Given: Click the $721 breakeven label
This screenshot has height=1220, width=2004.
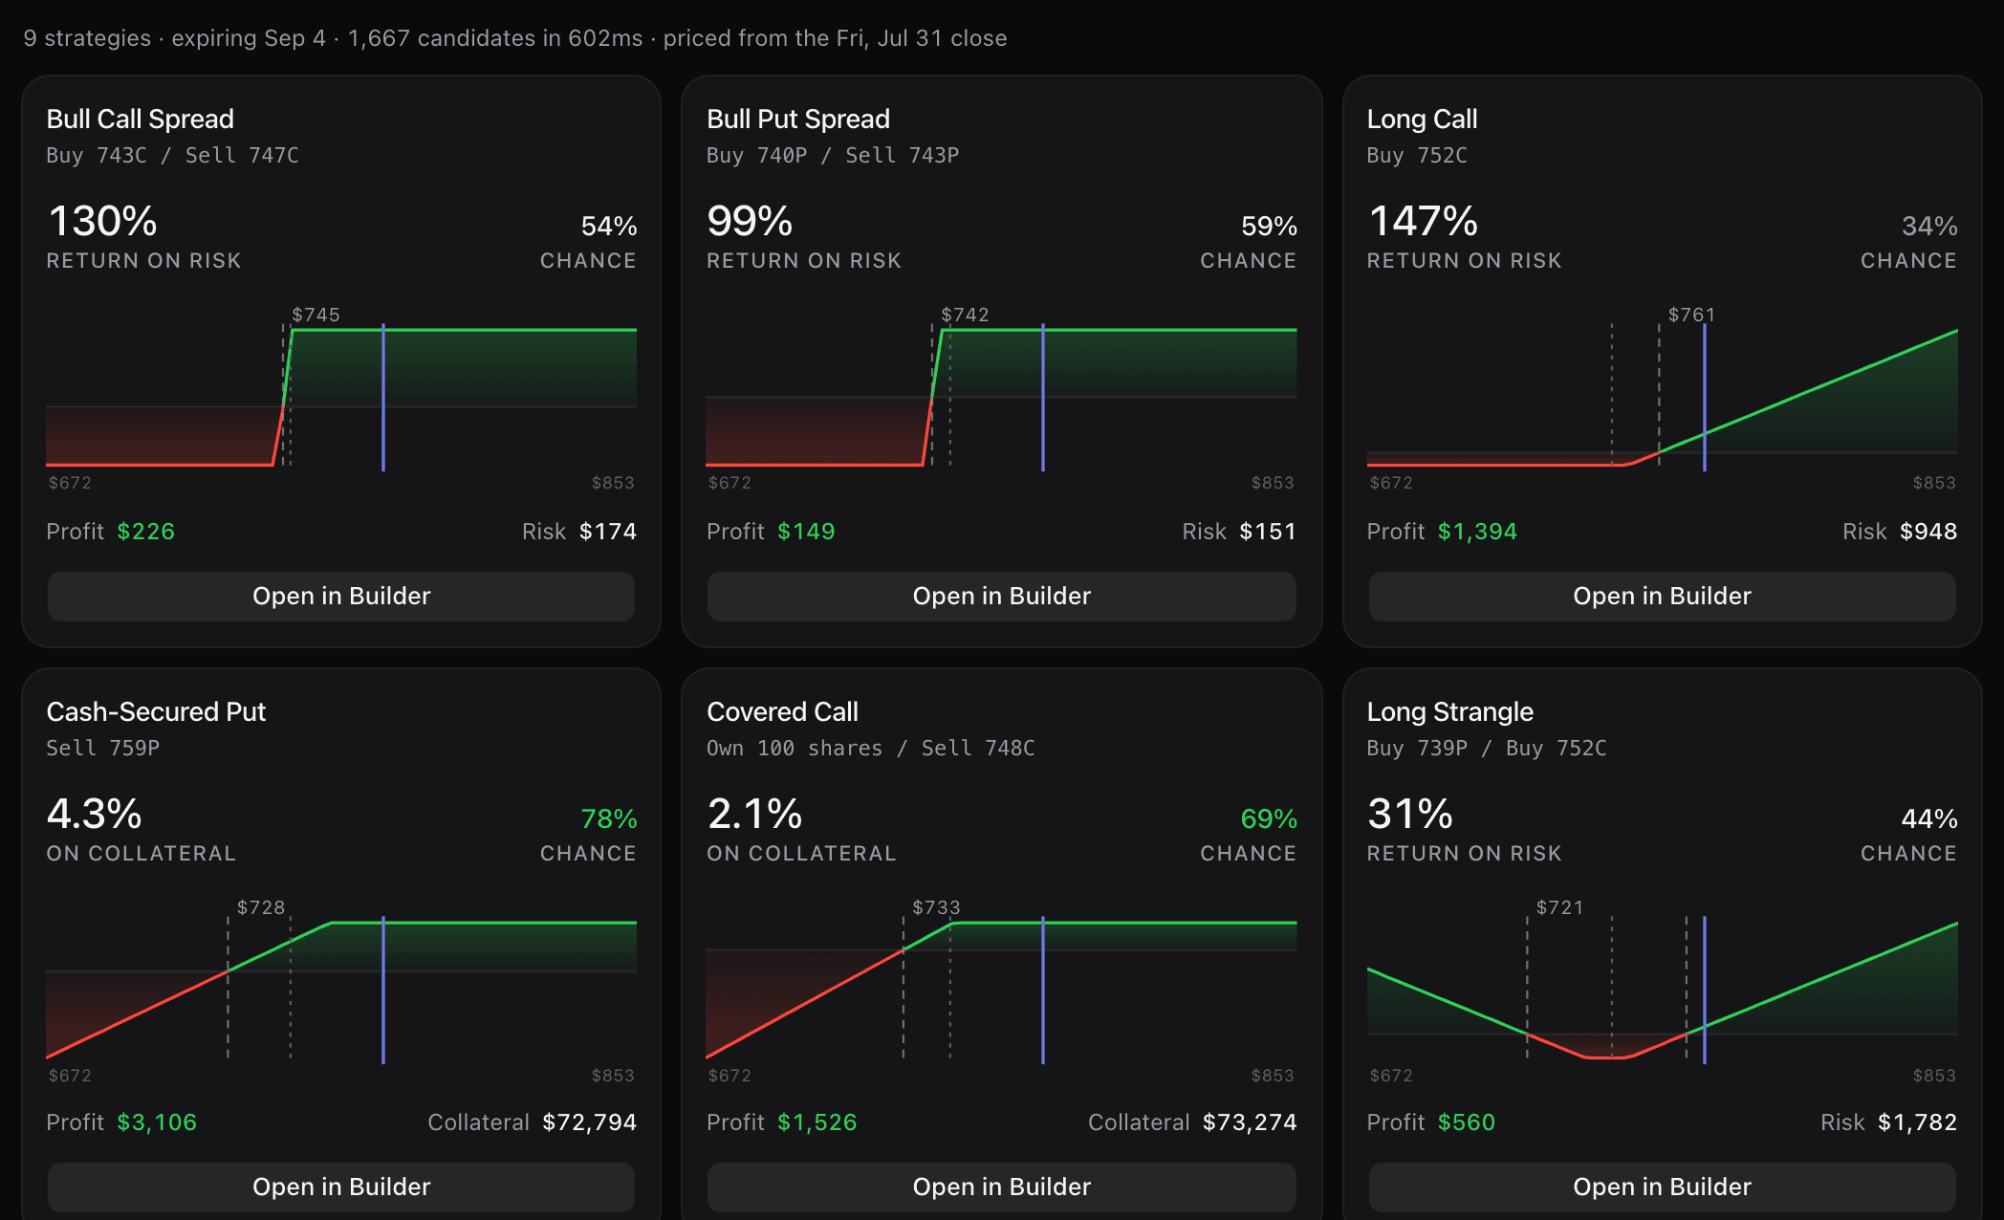Looking at the screenshot, I should pos(1560,907).
